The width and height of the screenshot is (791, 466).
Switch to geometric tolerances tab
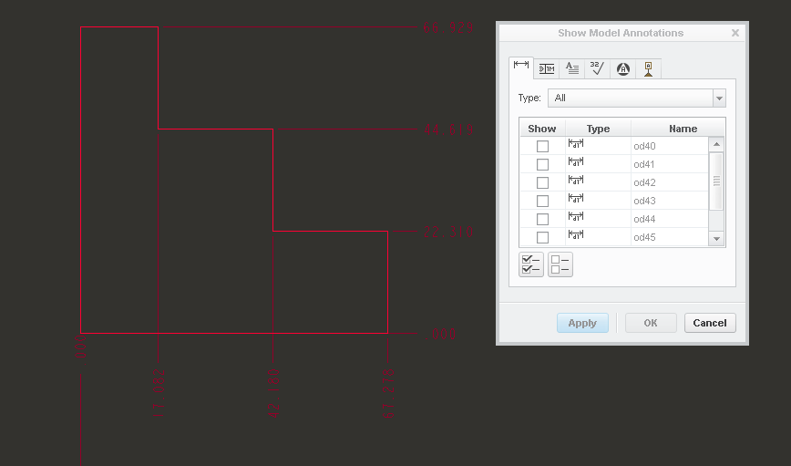[x=547, y=68]
